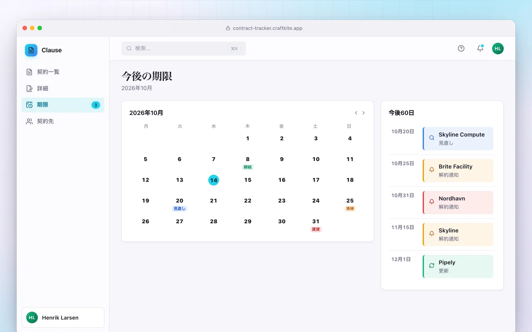Select October 11 on the calendar
Viewport: 532px width, 332px height.
(x=350, y=159)
